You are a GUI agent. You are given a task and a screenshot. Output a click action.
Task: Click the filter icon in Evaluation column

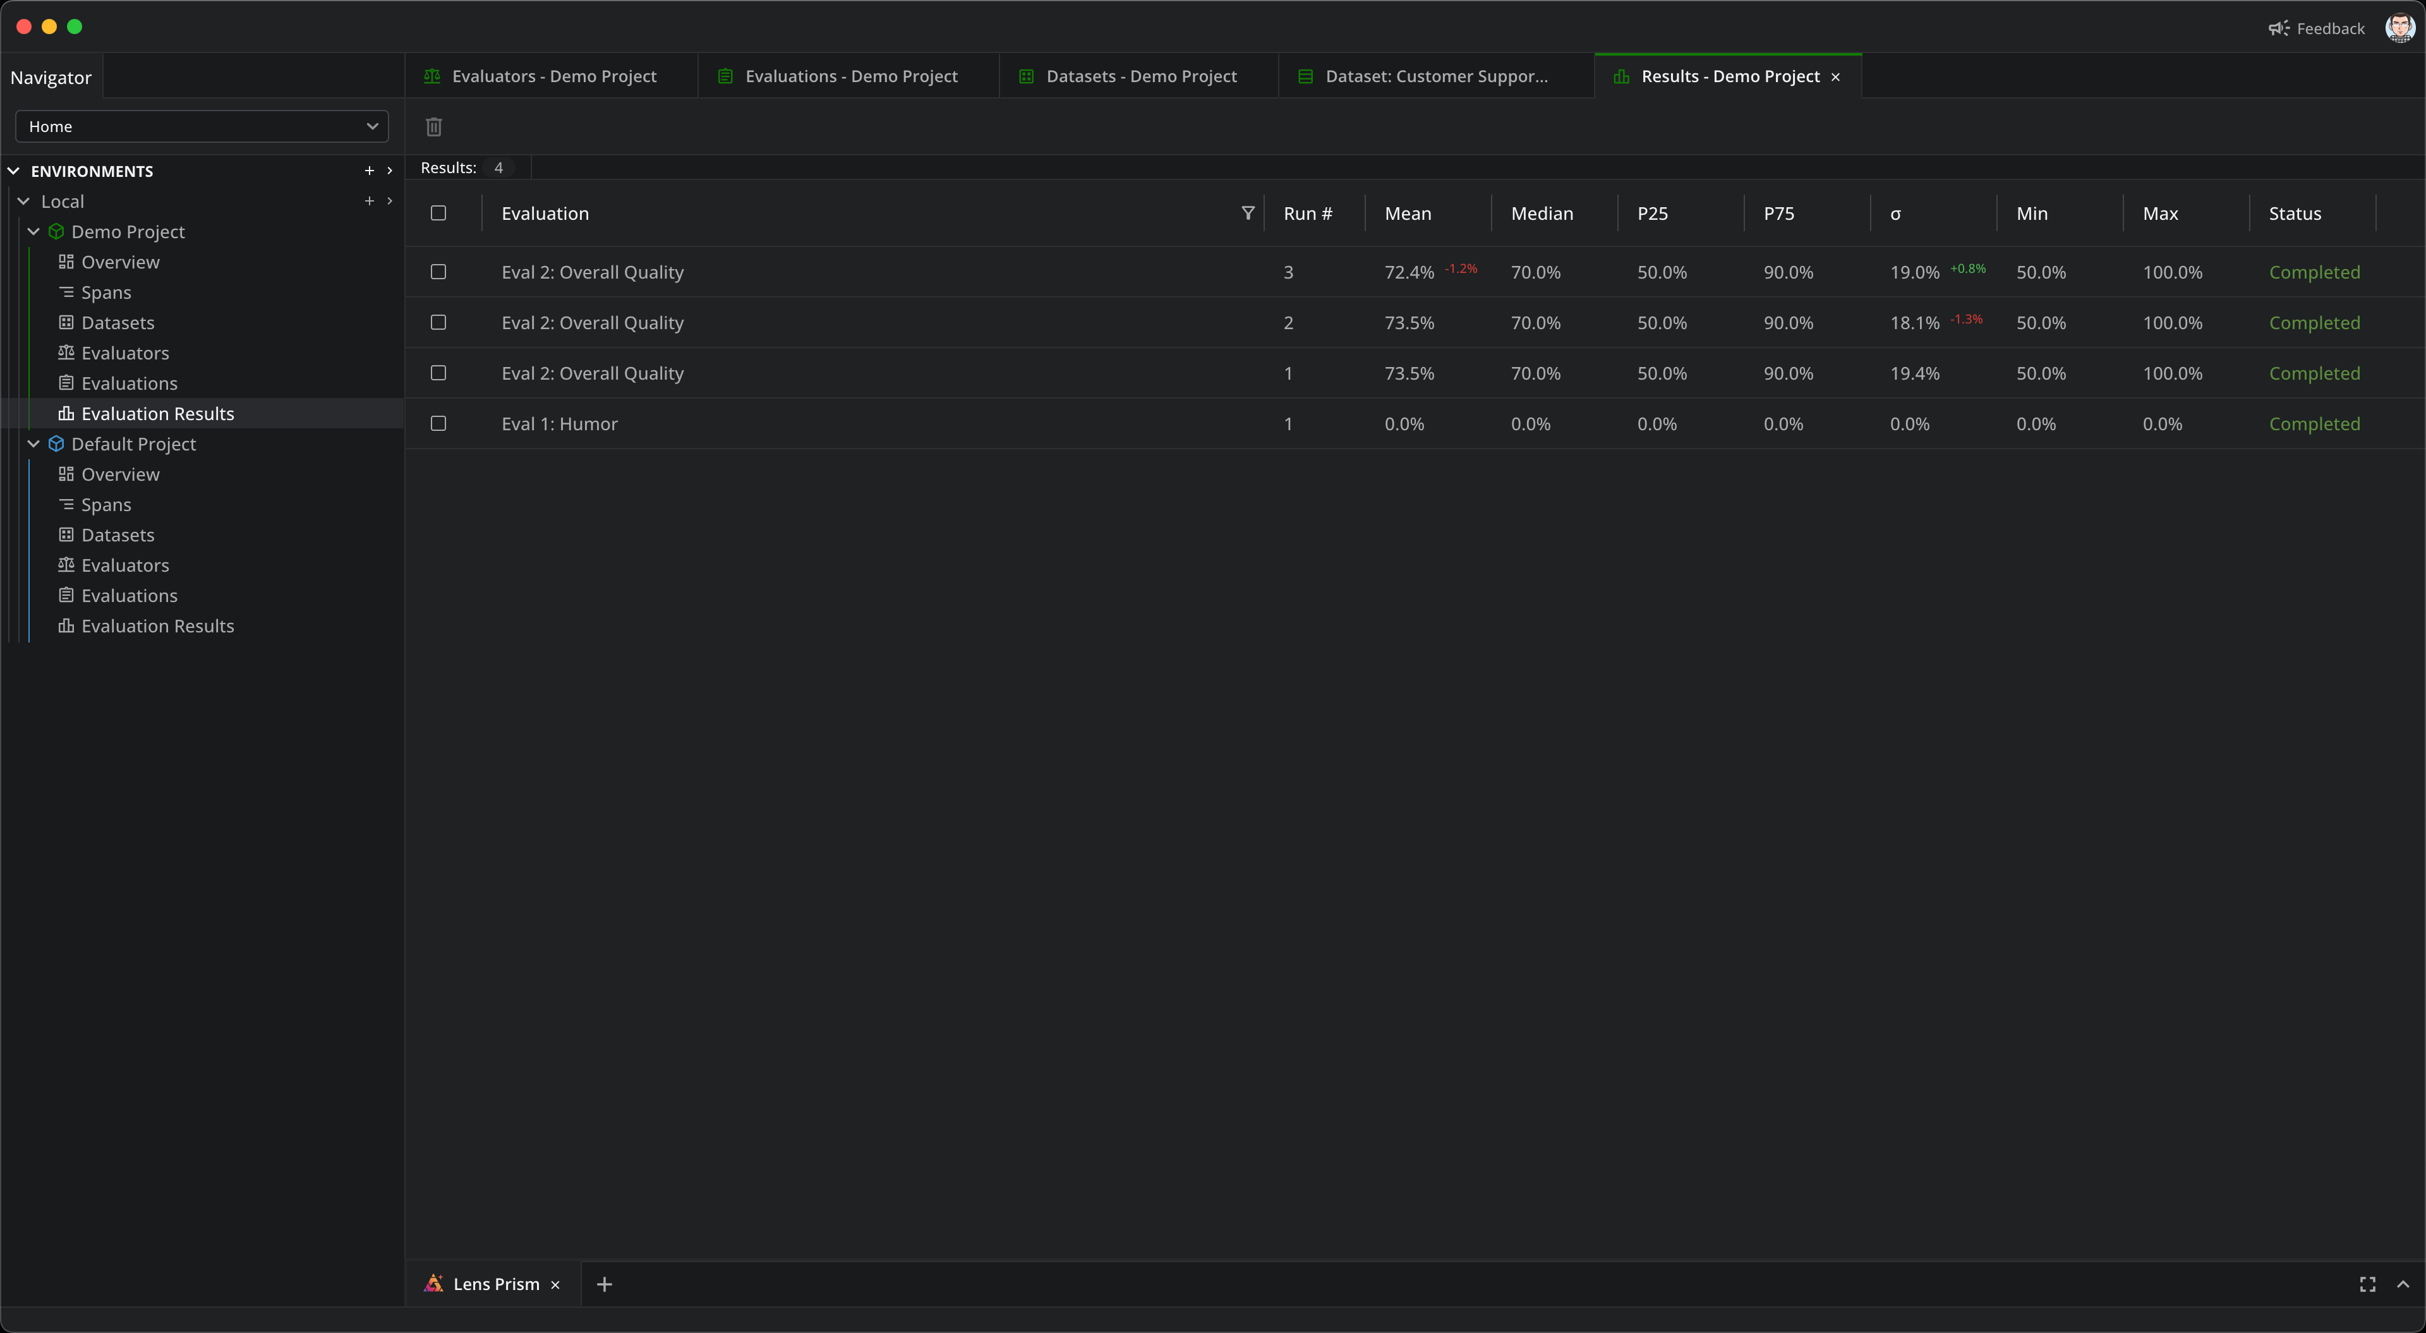1248,213
